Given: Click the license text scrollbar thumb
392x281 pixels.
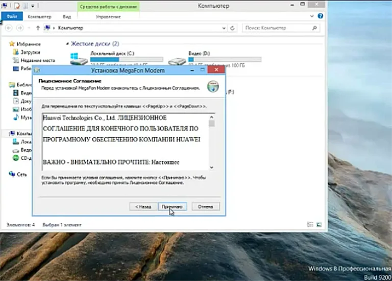Looking at the screenshot, I should pyautogui.click(x=212, y=123).
